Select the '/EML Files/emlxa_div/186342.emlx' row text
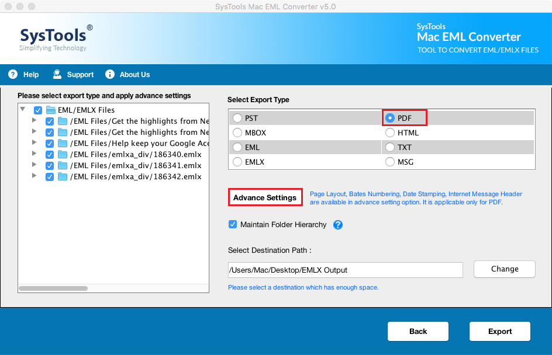The height and width of the screenshot is (355, 552). click(136, 176)
